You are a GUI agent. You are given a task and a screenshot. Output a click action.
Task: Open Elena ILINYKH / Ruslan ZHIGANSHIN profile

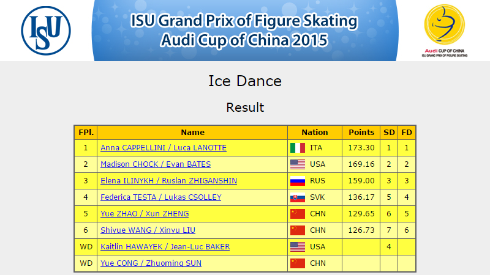pos(169,181)
